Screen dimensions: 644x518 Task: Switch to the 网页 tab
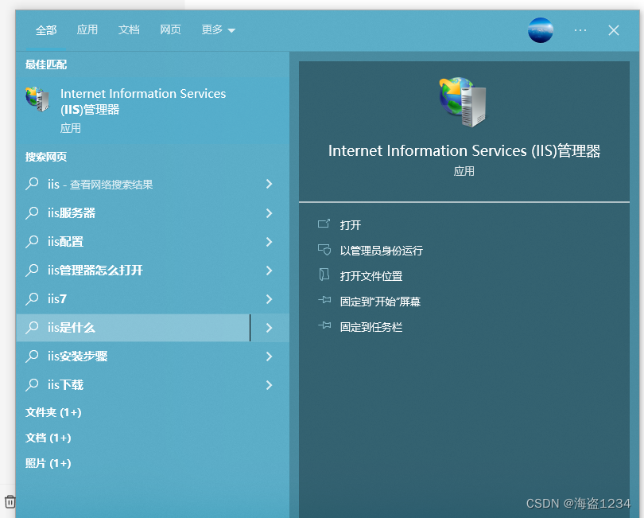click(x=170, y=29)
